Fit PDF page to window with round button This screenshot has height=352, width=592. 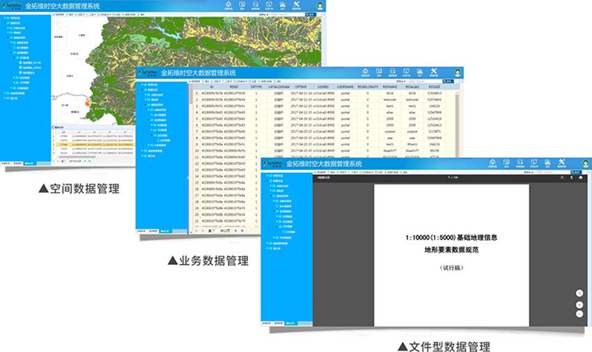(x=579, y=293)
